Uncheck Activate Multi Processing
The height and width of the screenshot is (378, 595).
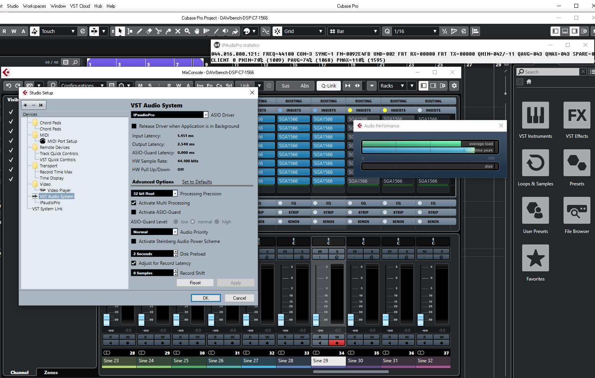click(134, 203)
